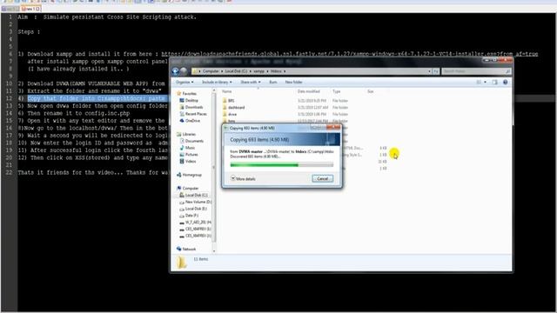Select editor line 14 rename instruction
Viewport: 557px width, 313px height.
[x=74, y=113]
